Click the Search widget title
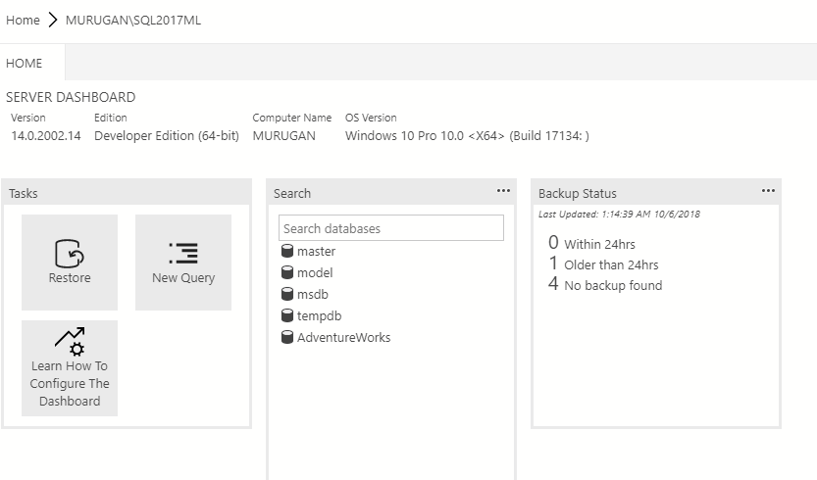The height and width of the screenshot is (480, 817). click(292, 194)
